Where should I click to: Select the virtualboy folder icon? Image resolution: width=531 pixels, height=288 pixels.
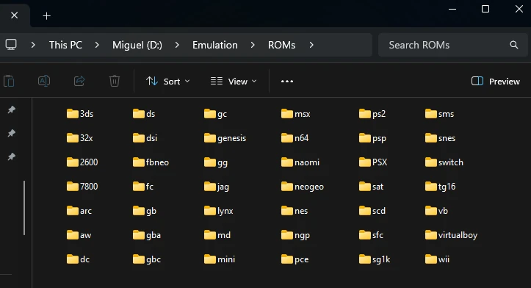tap(431, 235)
